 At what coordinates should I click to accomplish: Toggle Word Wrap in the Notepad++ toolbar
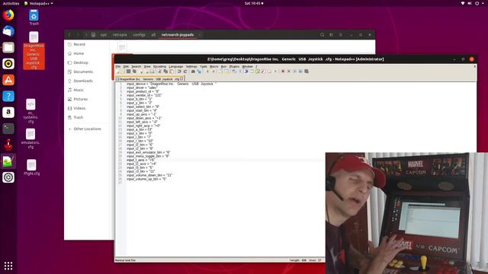(234, 71)
